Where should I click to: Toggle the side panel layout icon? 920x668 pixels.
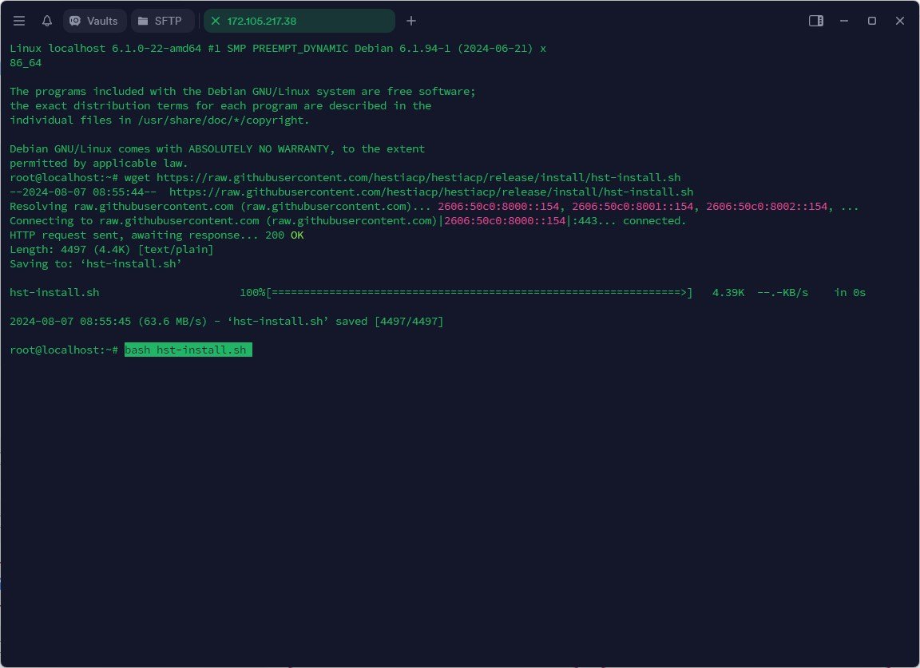815,21
